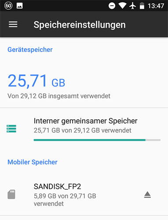The image size is (168, 220).
Task: Tap the Speichereinstellungen title
Action: point(80,25)
